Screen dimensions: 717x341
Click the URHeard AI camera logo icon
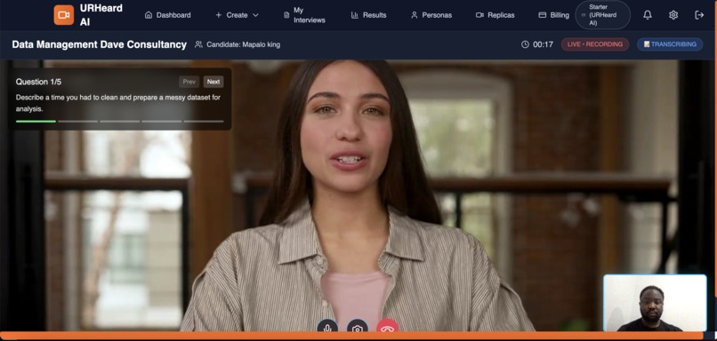point(63,15)
